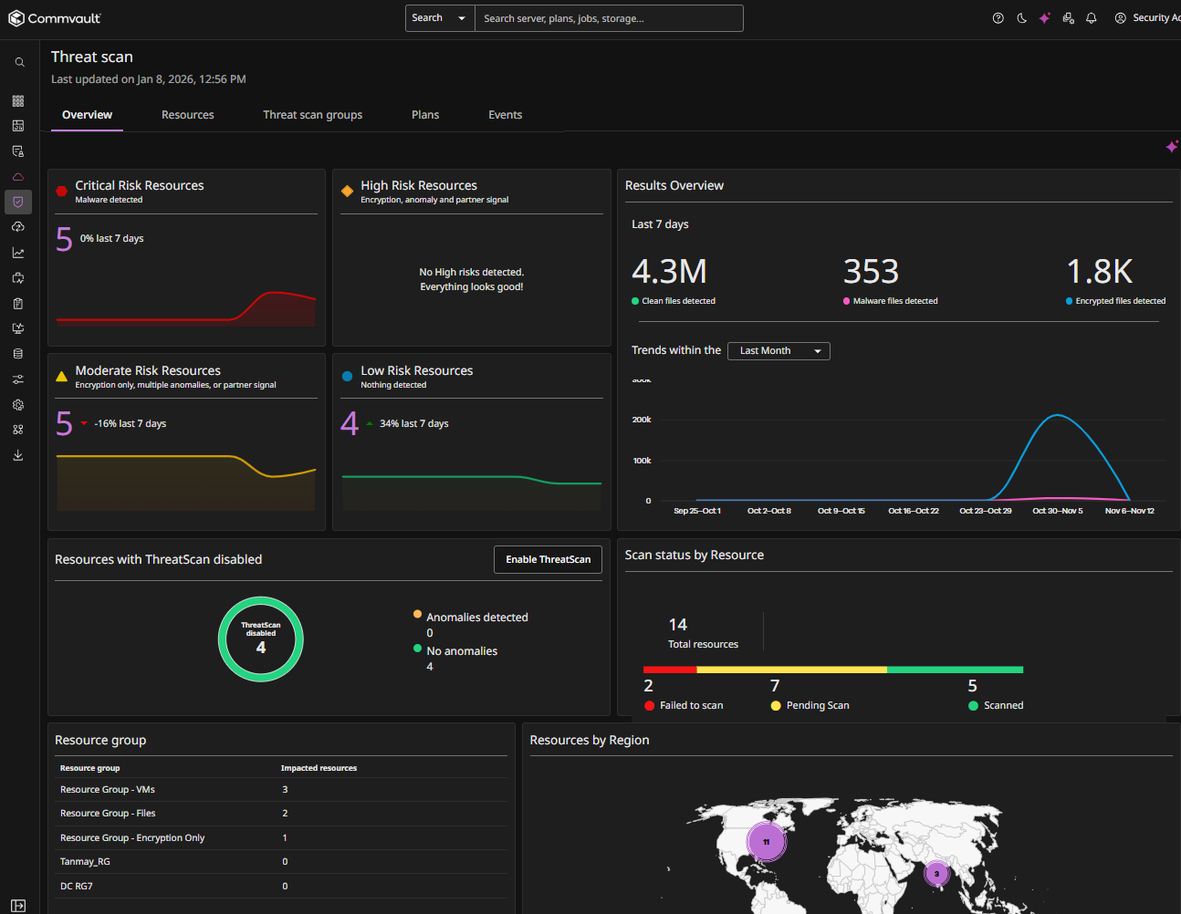
Task: Open the copy-with-gear icon in the header
Action: click(1069, 18)
